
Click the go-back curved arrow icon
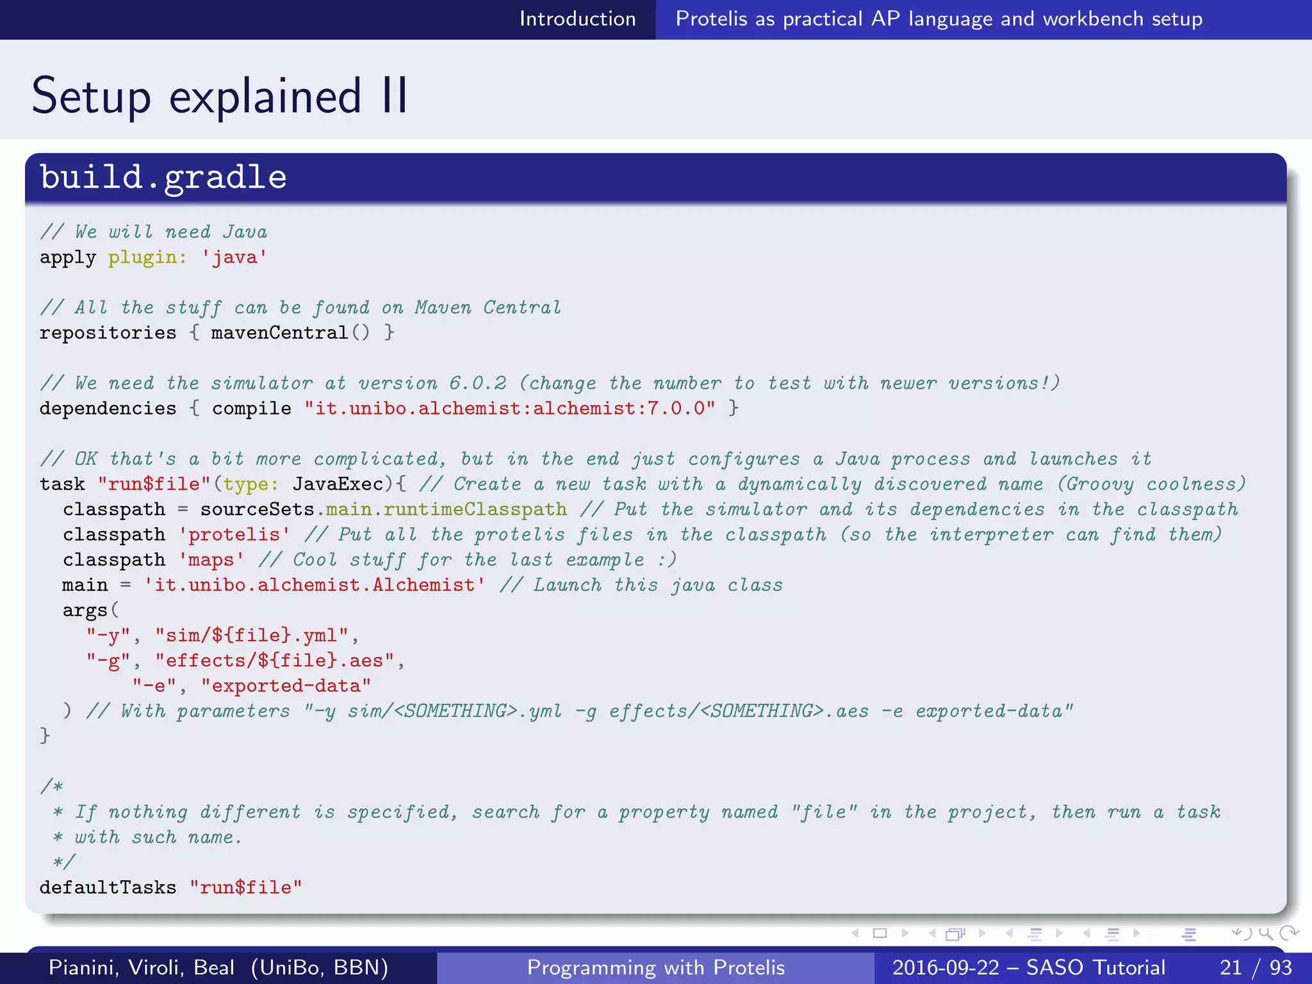1242,933
